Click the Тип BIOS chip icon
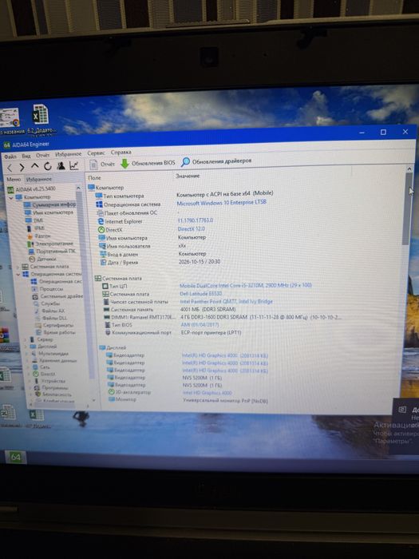 point(108,325)
